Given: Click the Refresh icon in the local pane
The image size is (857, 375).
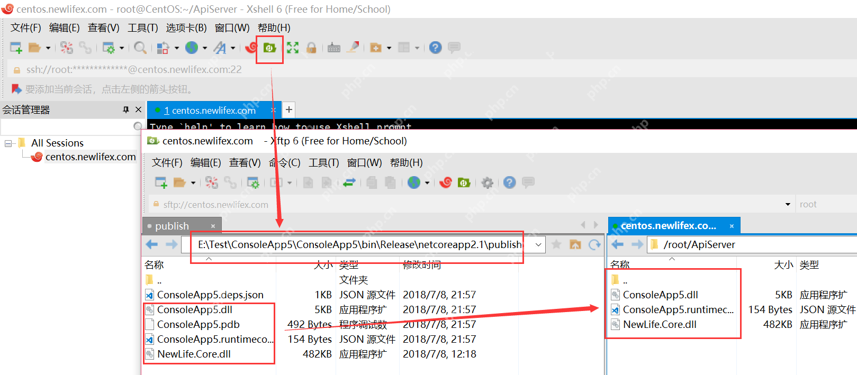Looking at the screenshot, I should point(595,244).
